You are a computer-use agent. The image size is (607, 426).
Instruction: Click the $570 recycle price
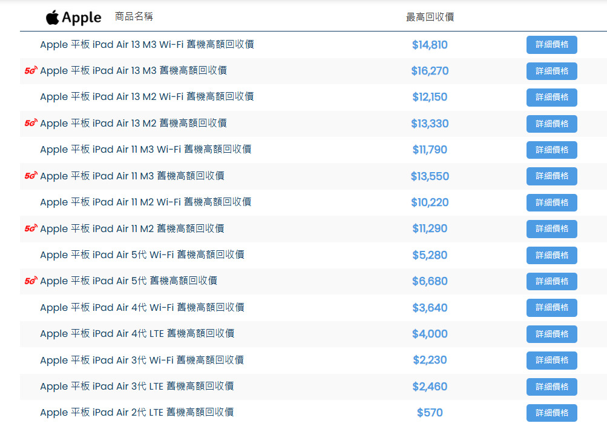point(430,413)
